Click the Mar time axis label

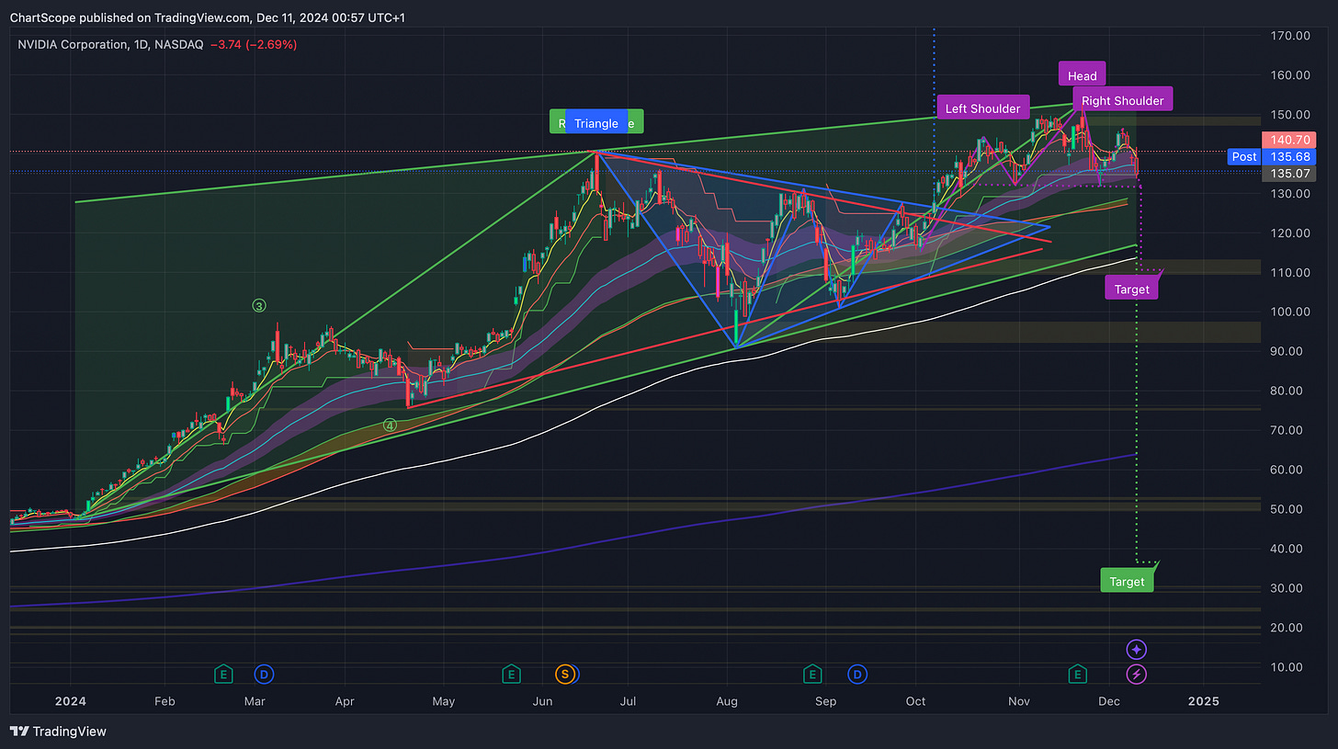[255, 701]
